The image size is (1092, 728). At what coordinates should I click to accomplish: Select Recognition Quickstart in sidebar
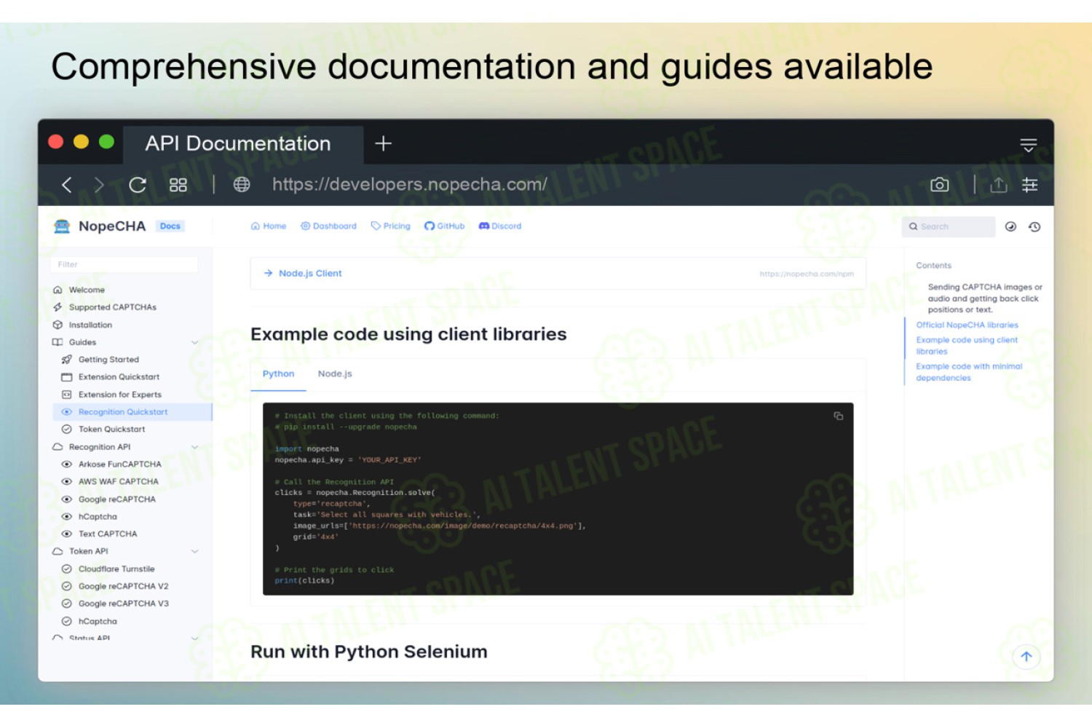132,412
